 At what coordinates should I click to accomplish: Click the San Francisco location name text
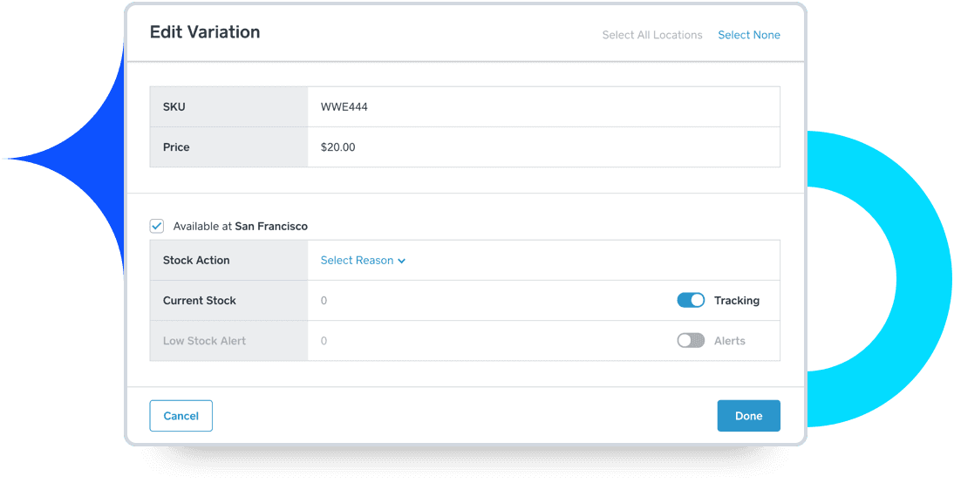[x=271, y=226]
